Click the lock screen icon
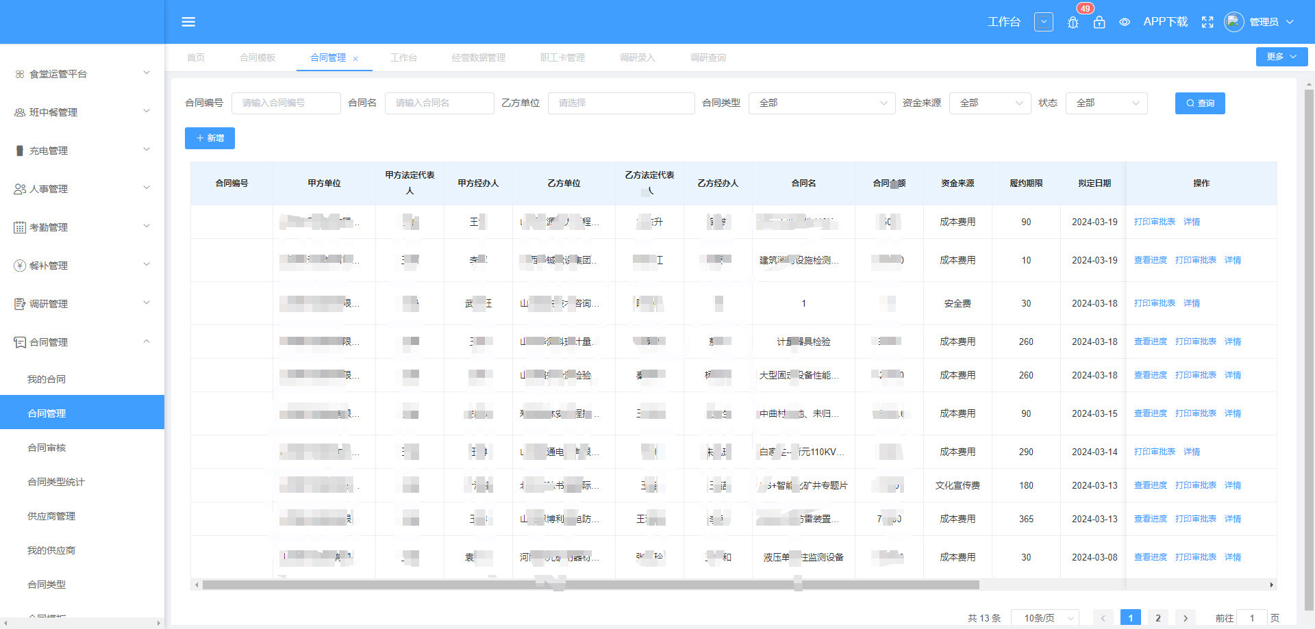1315x629 pixels. (x=1099, y=22)
